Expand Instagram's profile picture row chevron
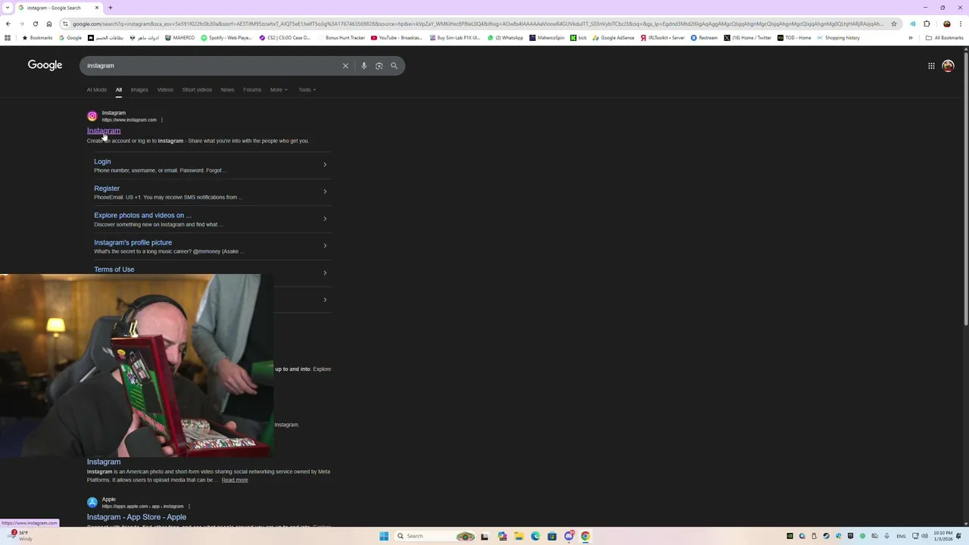 pos(325,245)
